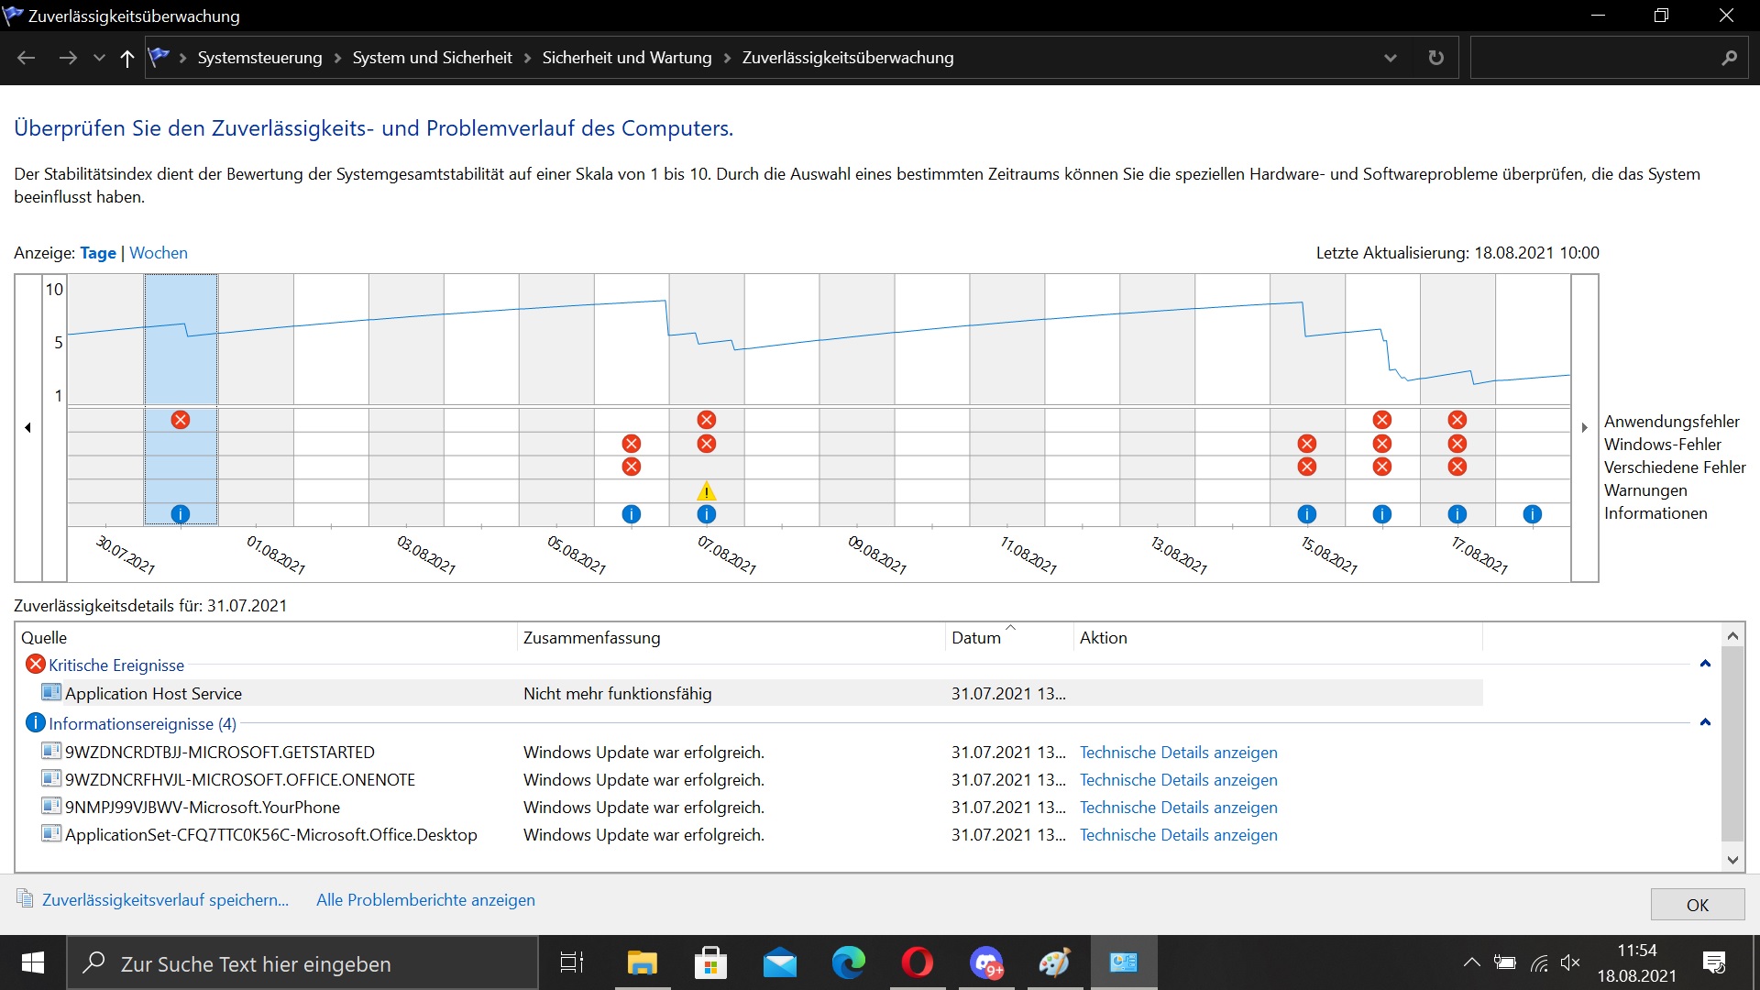Screen dimensions: 1760x990
Task: Open recent locations dropdown arrow
Action: [99, 58]
